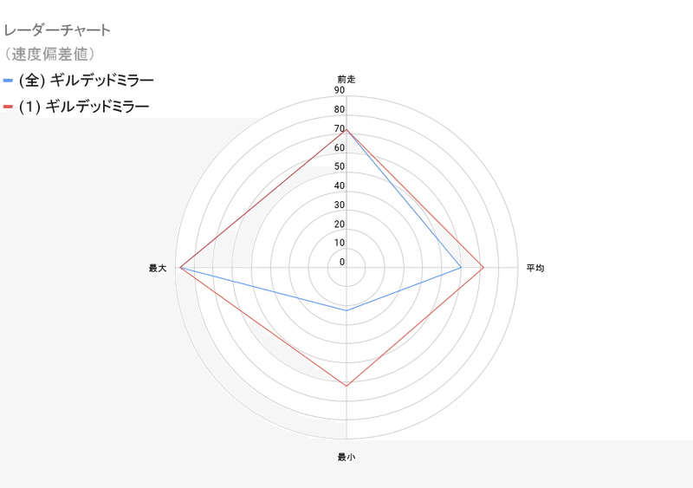Click the blue data point on 最小 axis

pos(346,310)
